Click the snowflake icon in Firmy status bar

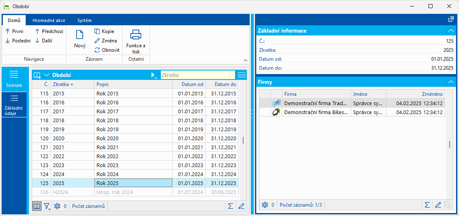[265, 205]
